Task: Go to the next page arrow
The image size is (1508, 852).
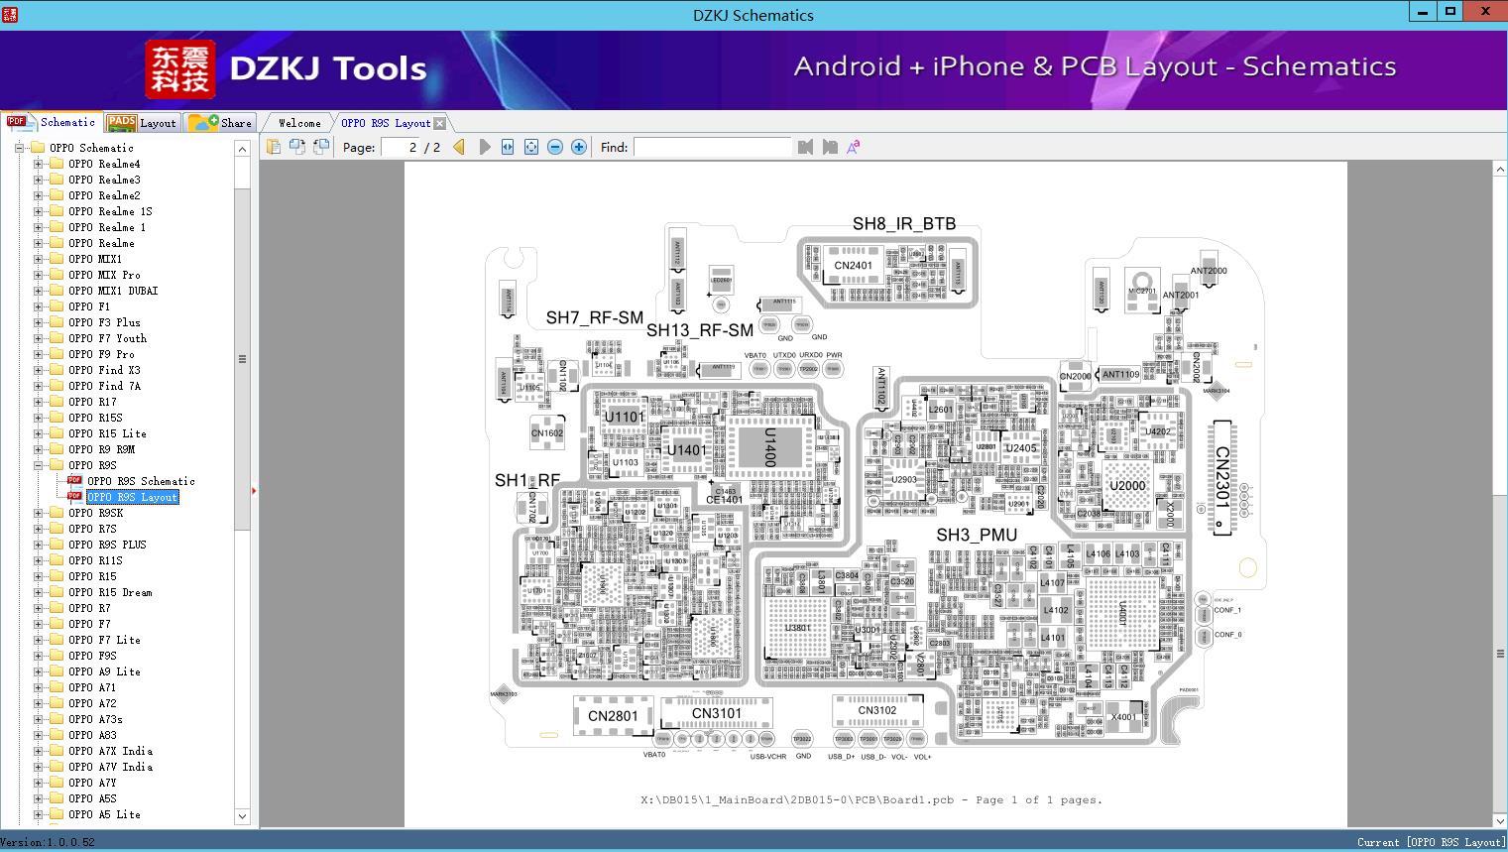Action: [x=485, y=147]
